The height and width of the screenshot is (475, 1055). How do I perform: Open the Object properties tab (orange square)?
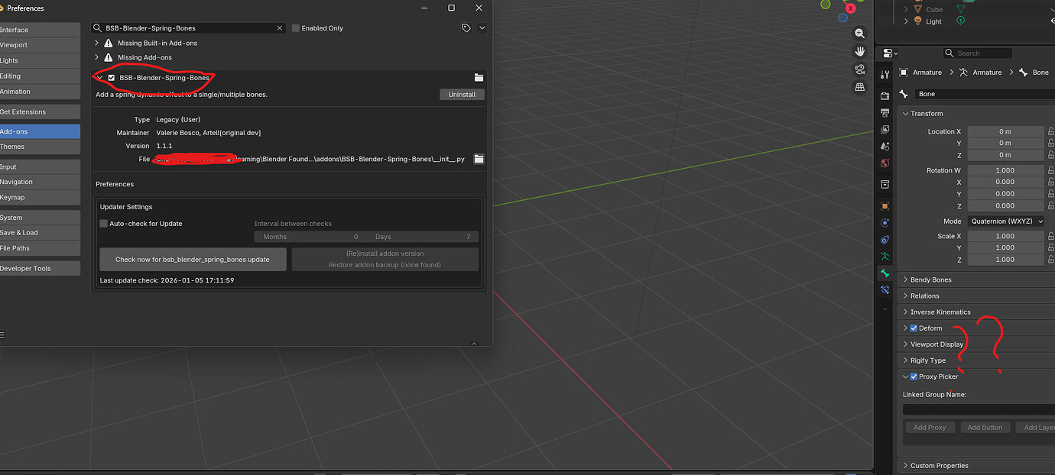pos(885,206)
